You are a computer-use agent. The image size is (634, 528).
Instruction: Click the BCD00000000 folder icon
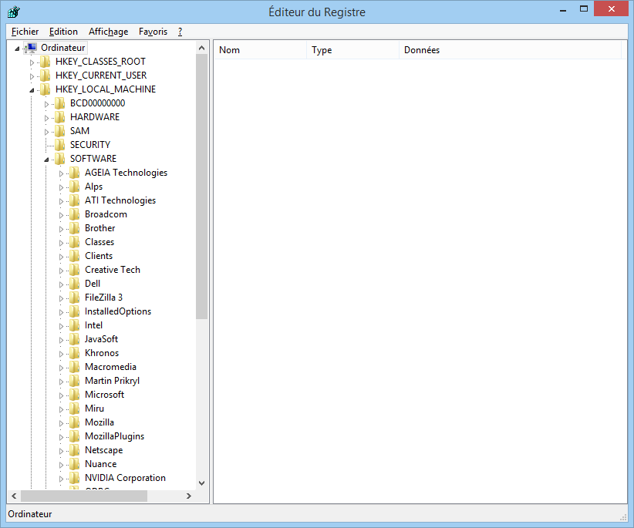point(60,103)
